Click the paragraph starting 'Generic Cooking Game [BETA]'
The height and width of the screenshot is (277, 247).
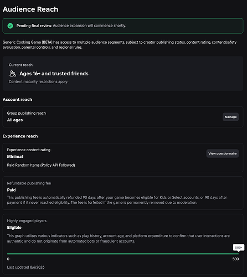coord(120,45)
